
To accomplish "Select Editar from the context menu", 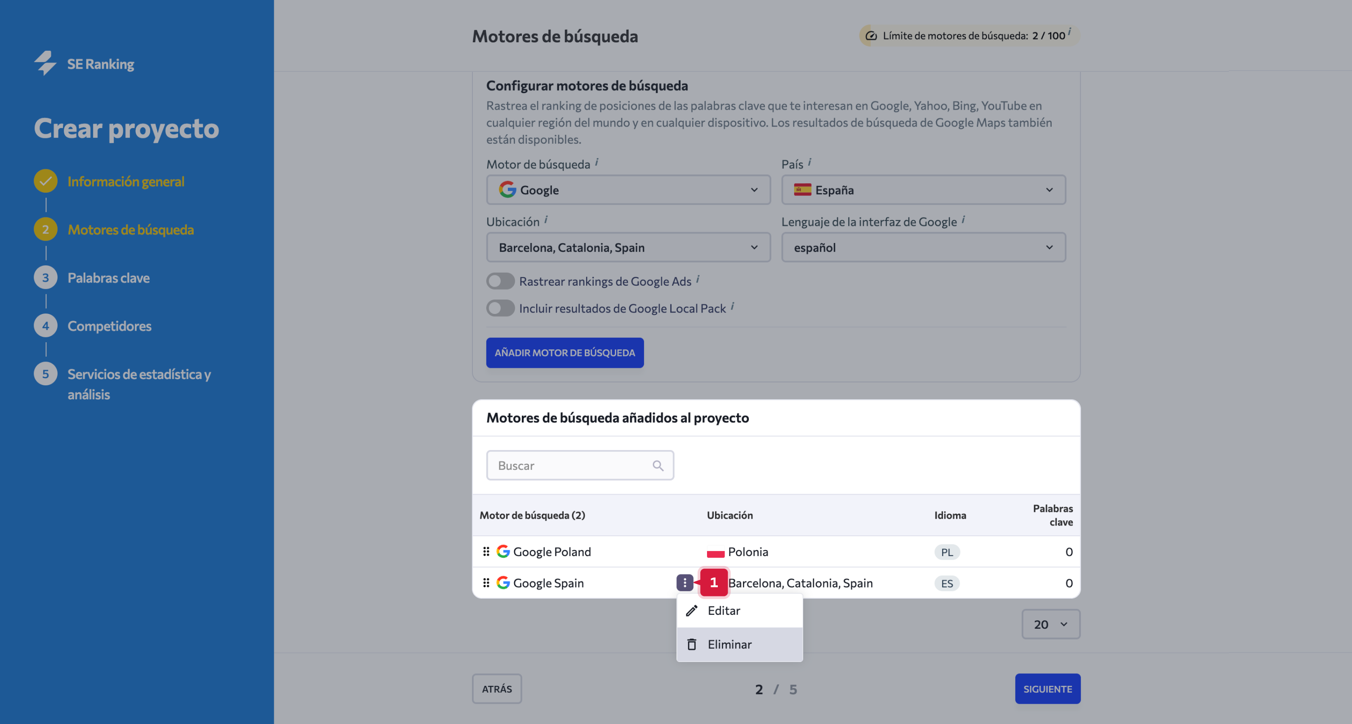I will [739, 611].
